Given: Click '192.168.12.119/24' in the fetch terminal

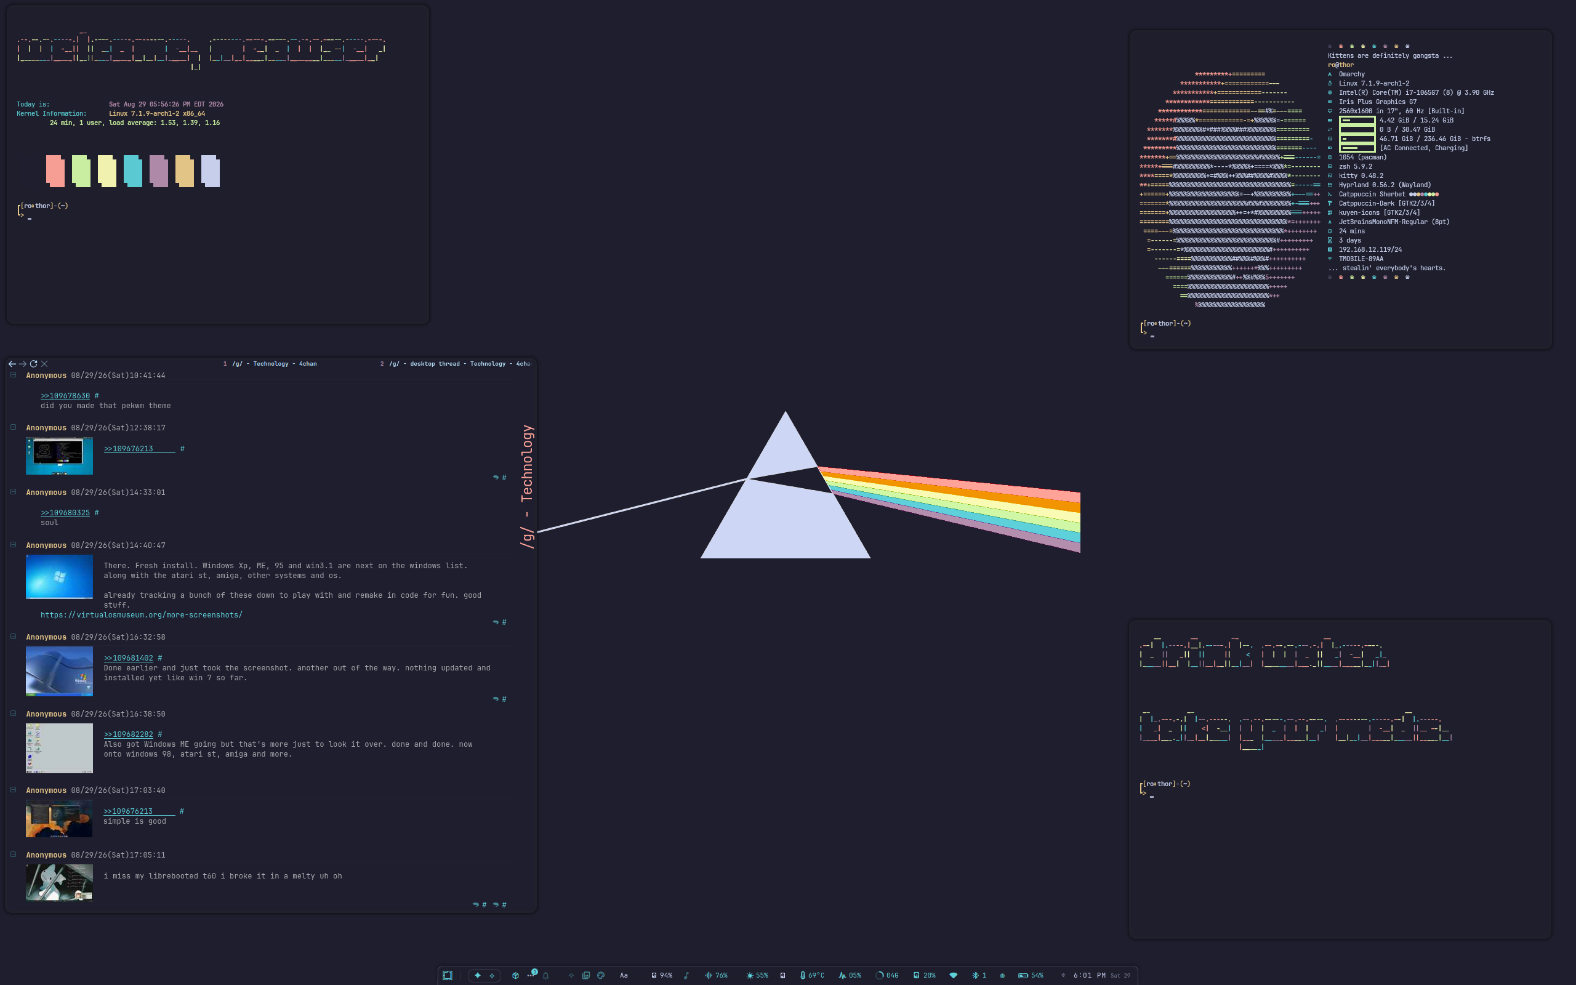Looking at the screenshot, I should pyautogui.click(x=1370, y=249).
